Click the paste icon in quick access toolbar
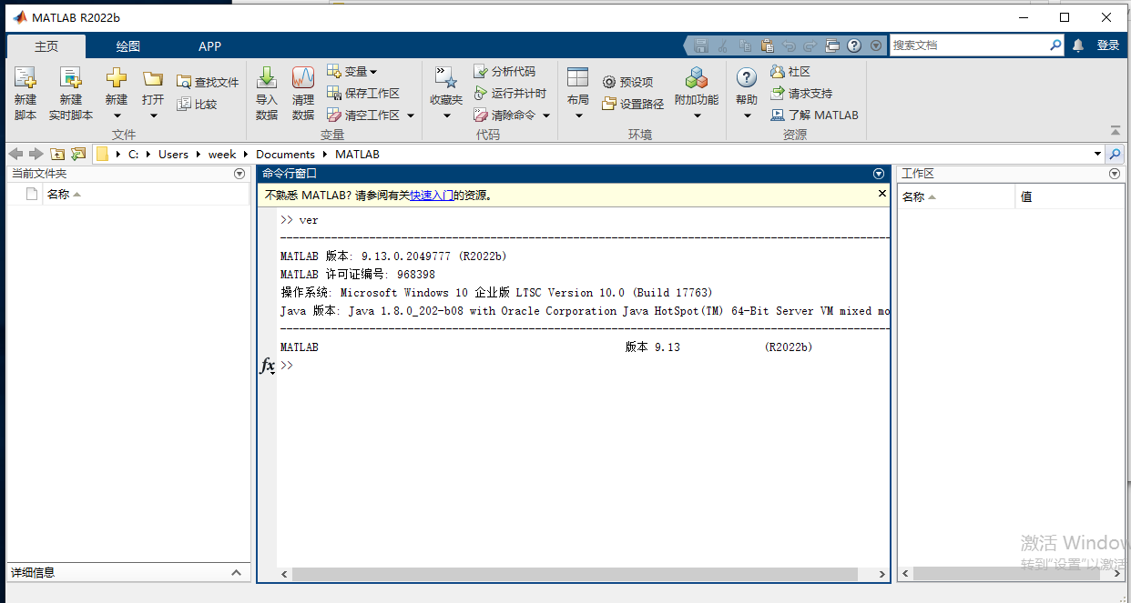1131x603 pixels. coord(768,45)
